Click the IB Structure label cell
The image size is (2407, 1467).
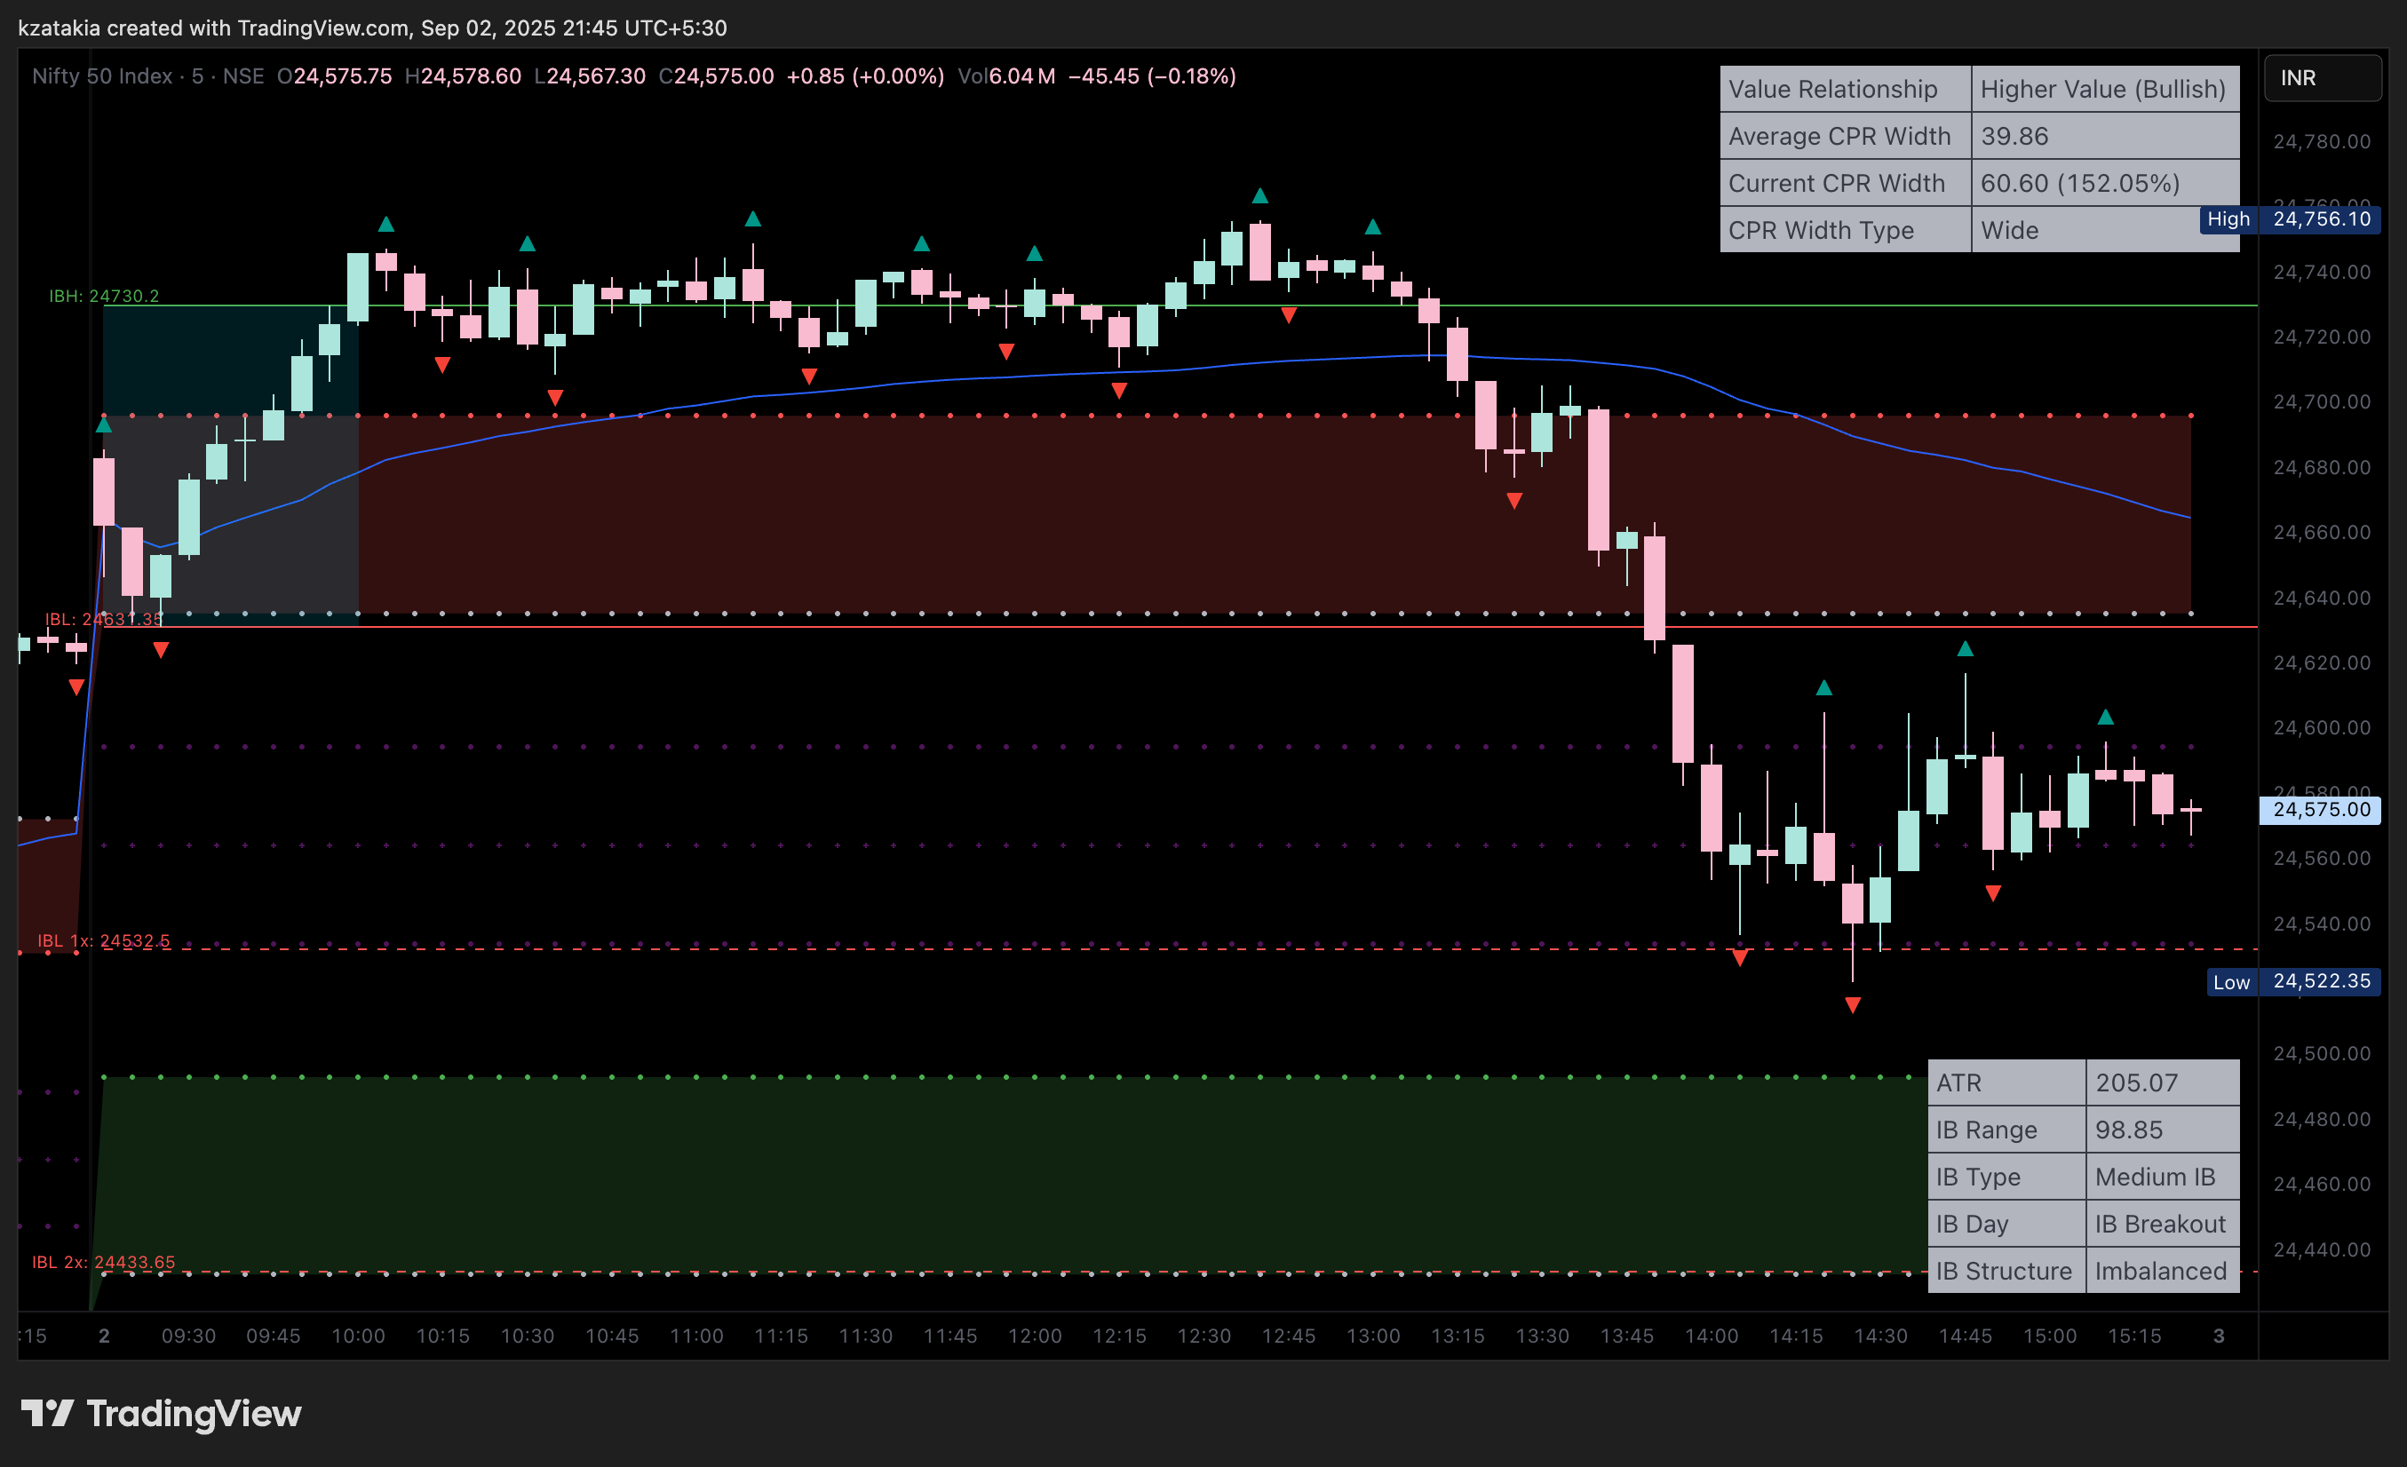(2006, 1270)
